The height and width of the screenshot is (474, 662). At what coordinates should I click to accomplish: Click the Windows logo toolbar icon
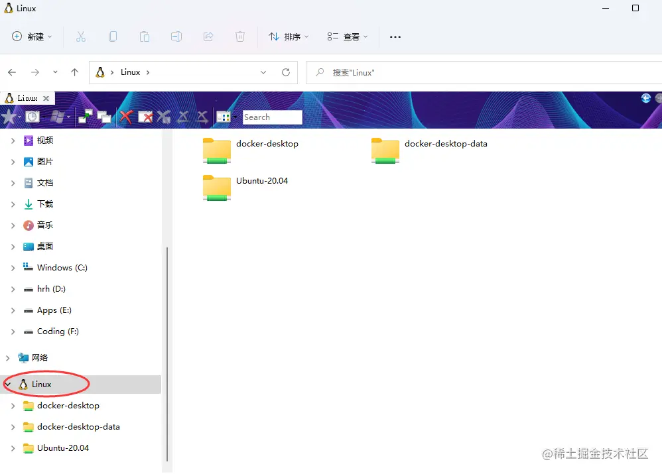point(58,117)
